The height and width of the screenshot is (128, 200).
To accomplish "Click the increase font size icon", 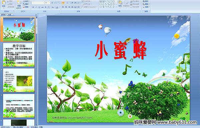I will point(52,3).
